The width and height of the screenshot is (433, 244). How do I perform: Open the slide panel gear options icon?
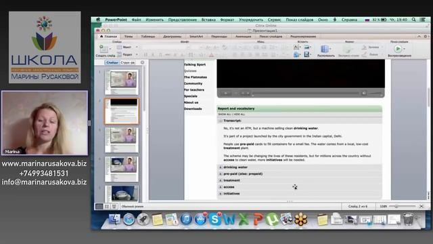click(142, 62)
